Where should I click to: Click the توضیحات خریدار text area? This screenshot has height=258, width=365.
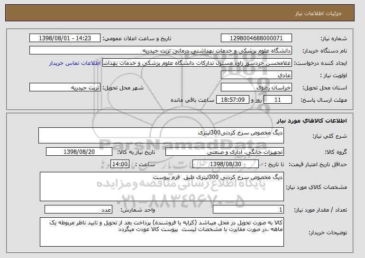(x=162, y=232)
